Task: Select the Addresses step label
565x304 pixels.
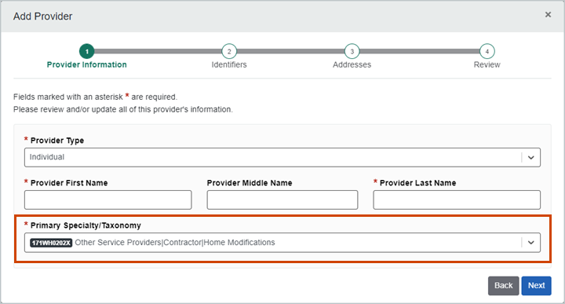Action: click(352, 64)
